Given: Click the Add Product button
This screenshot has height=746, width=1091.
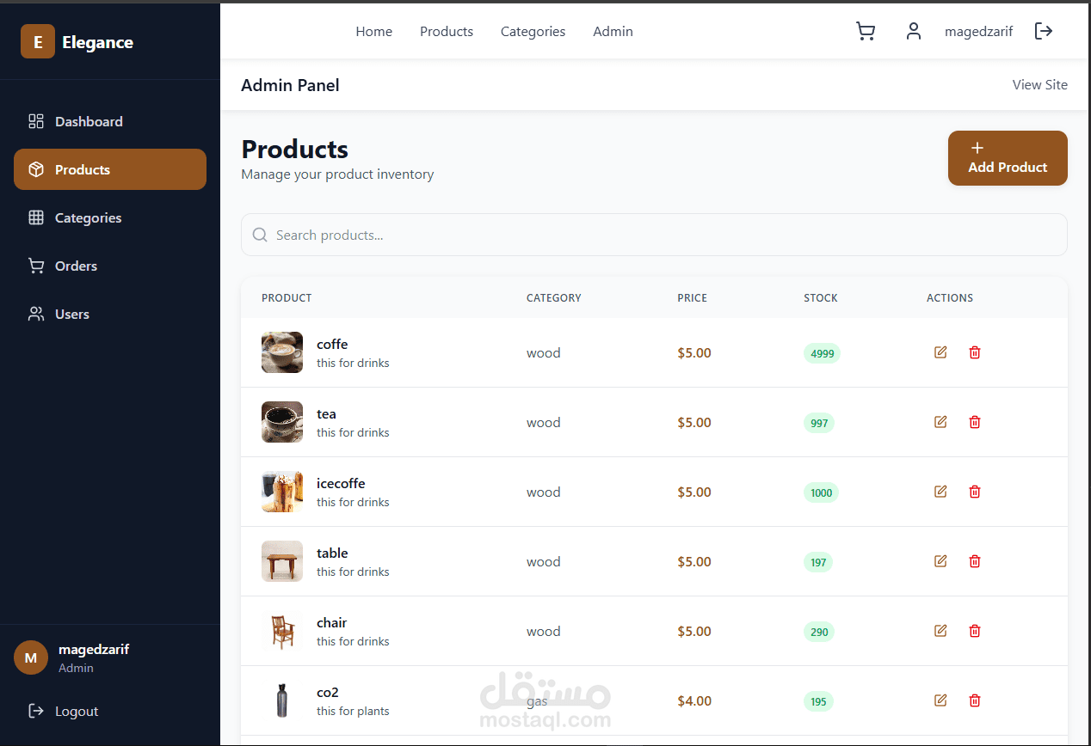Looking at the screenshot, I should pyautogui.click(x=1008, y=158).
